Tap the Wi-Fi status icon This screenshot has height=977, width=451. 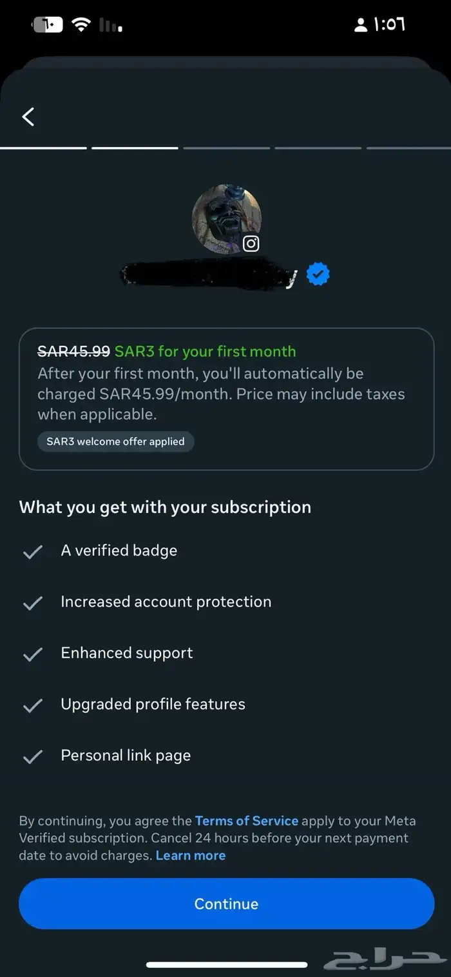point(81,25)
